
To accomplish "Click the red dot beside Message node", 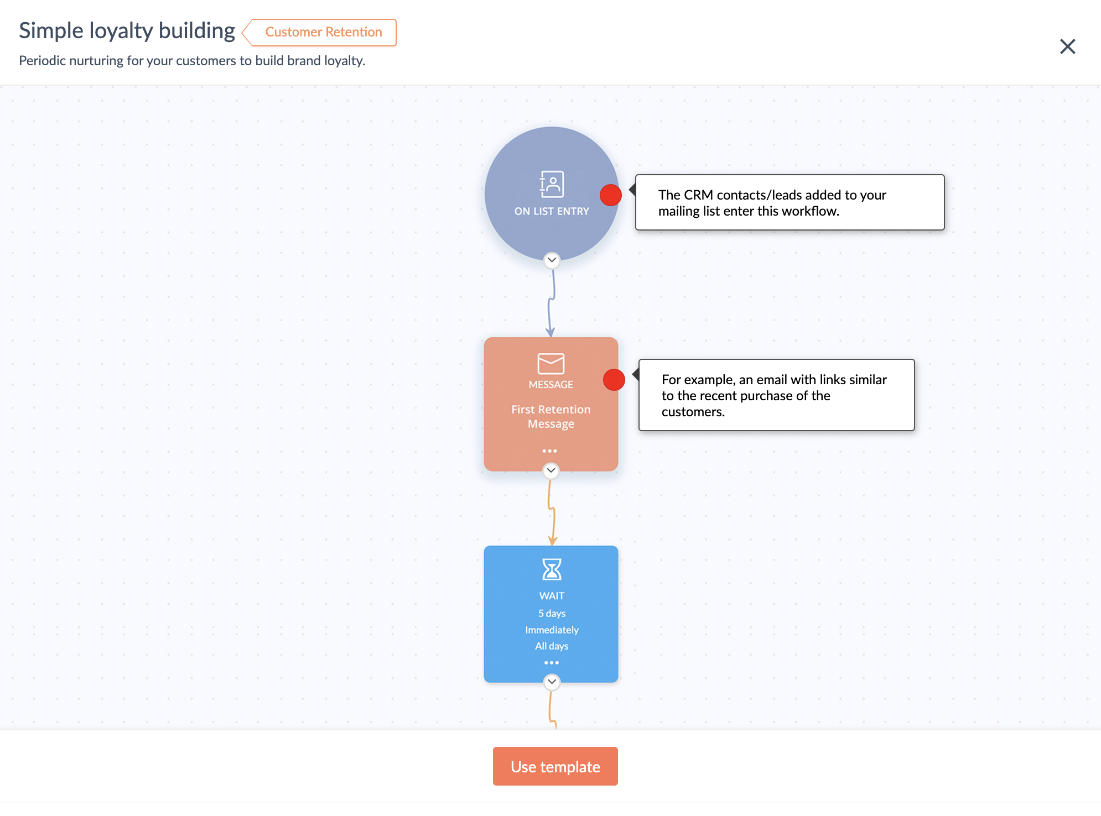I will coord(614,380).
